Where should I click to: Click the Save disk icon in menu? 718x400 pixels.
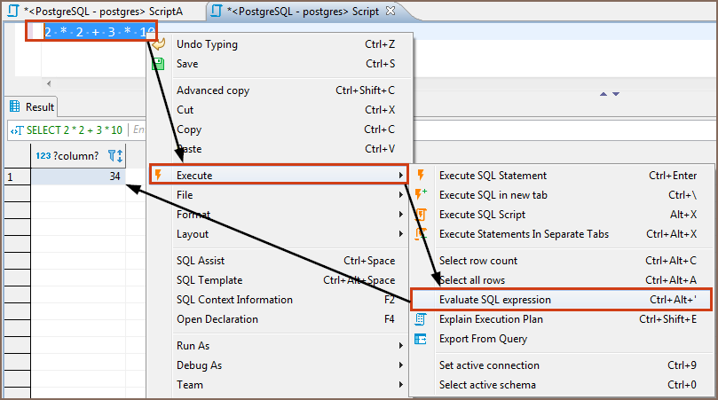(x=159, y=64)
